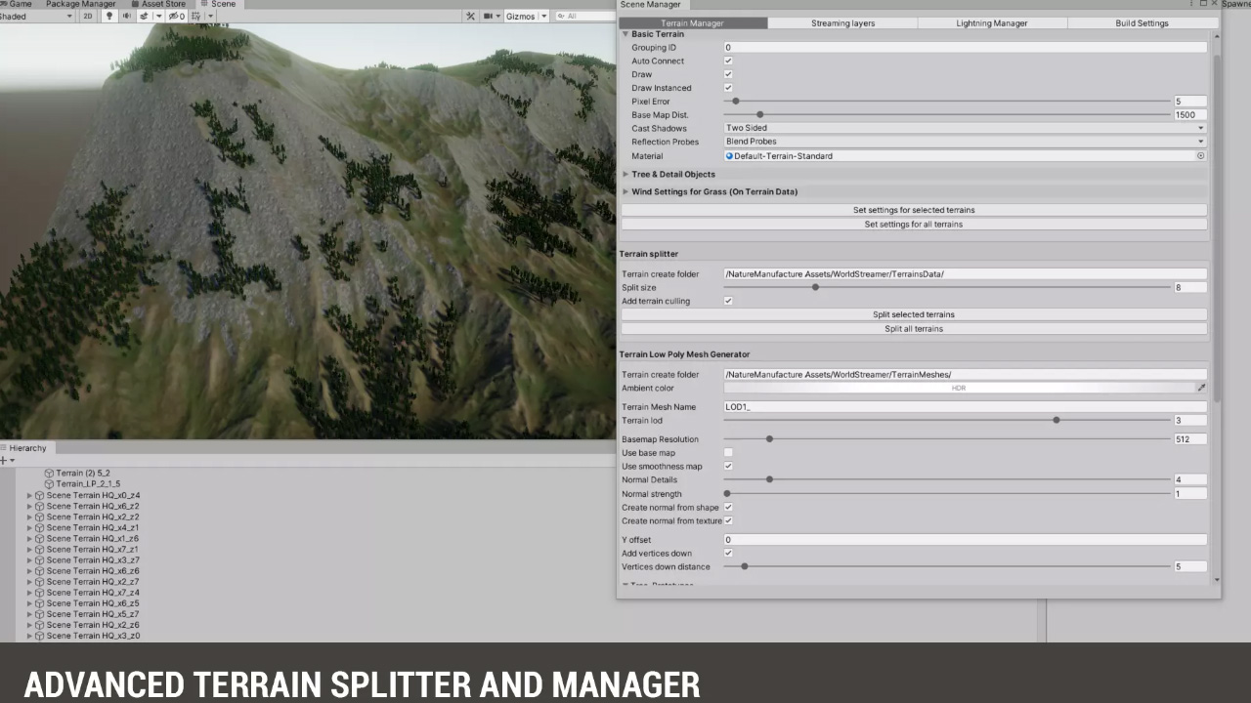This screenshot has height=703, width=1251.
Task: Click Pixel Error slider handle
Action: point(736,102)
